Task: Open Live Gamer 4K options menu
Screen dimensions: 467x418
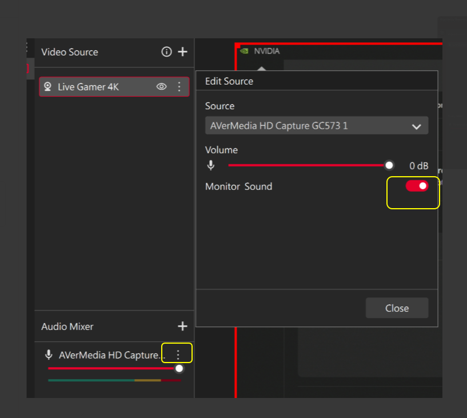Action: point(179,87)
